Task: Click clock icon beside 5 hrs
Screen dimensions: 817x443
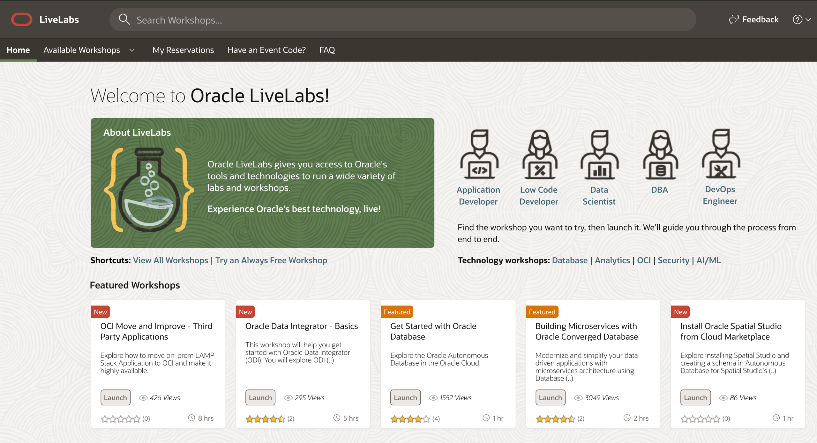Action: [x=336, y=418]
